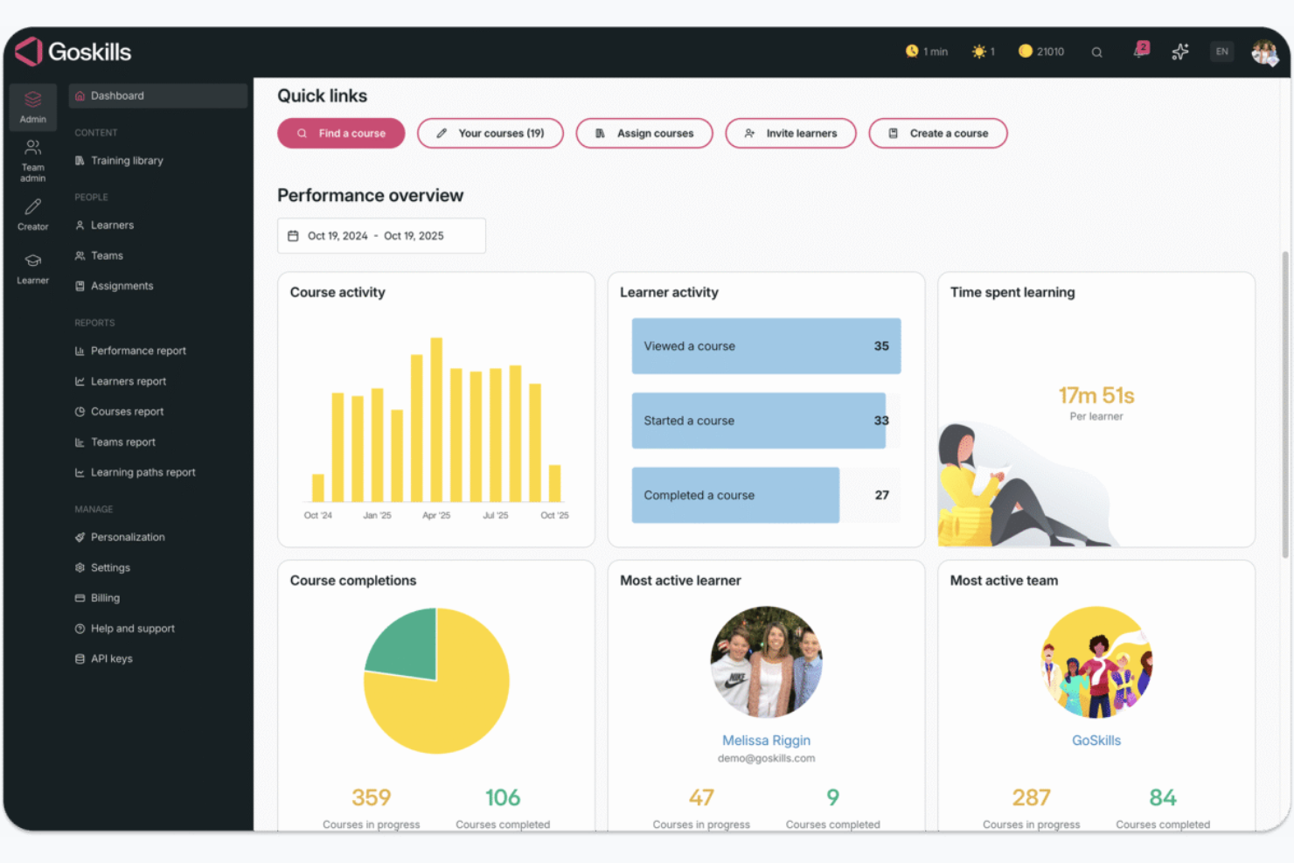
Task: Open notifications with the bell icon
Action: 1138,52
